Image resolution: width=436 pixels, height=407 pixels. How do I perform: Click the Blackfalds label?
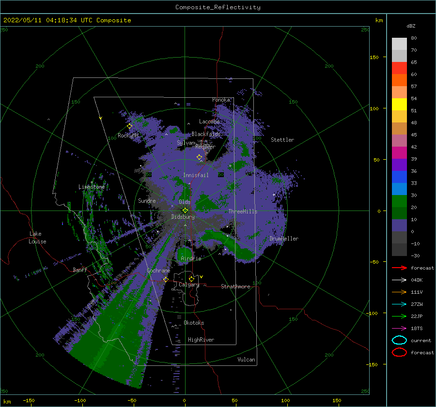pyautogui.click(x=206, y=134)
